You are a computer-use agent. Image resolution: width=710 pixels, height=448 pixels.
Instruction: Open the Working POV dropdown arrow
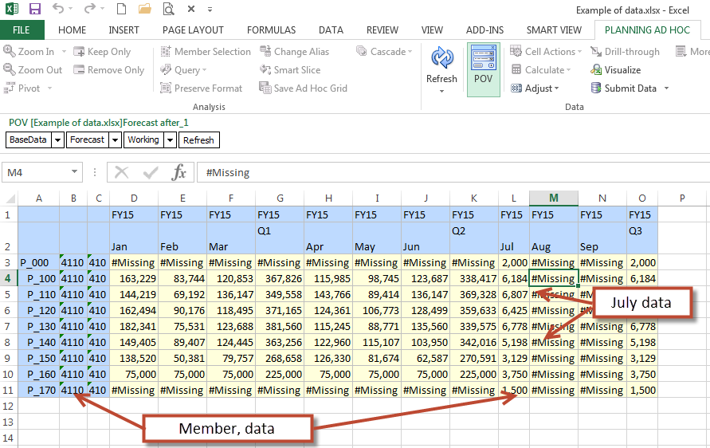[x=170, y=140]
